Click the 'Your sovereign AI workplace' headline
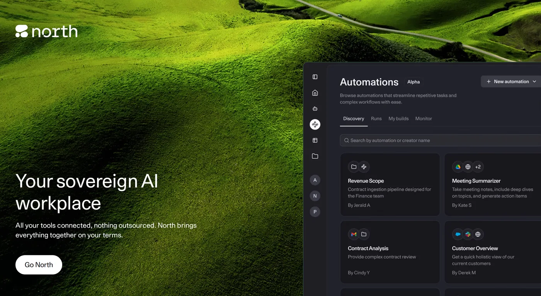 pyautogui.click(x=87, y=192)
